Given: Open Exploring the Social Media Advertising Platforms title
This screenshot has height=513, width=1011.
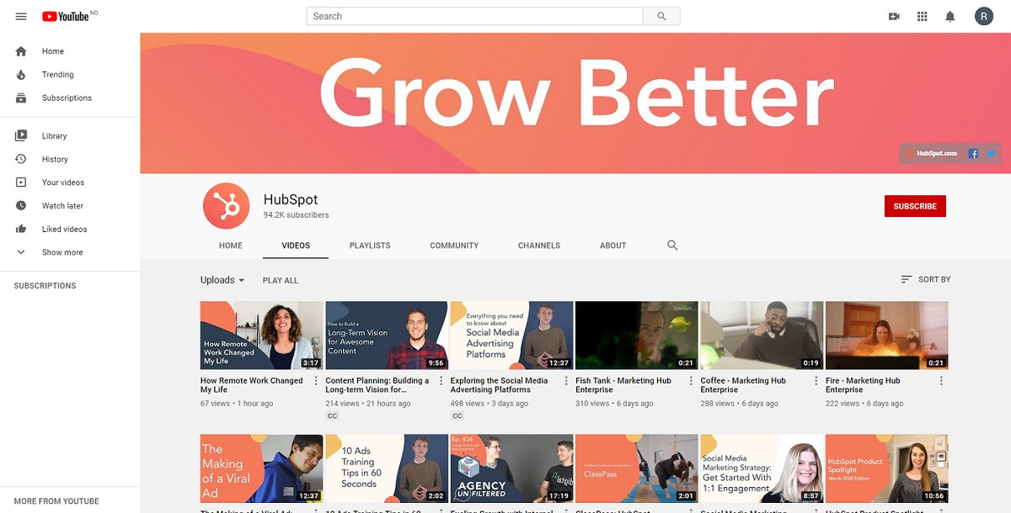Looking at the screenshot, I should coord(499,385).
